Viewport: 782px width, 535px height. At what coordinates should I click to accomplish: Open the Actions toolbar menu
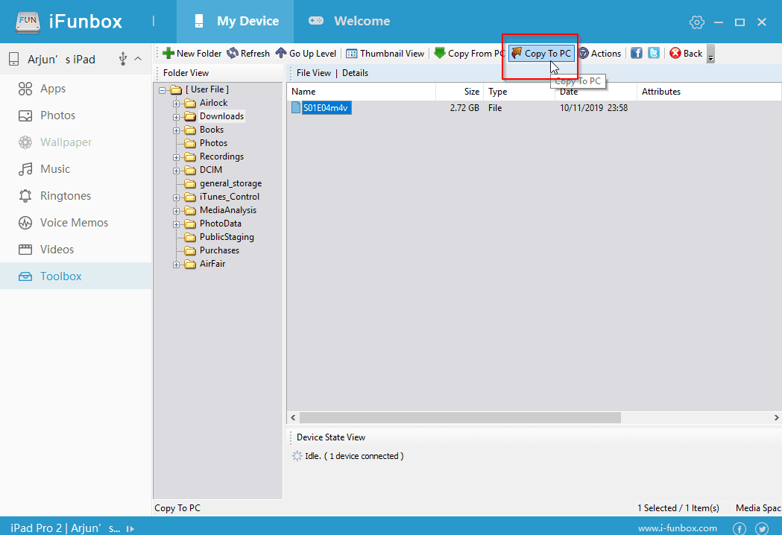pyautogui.click(x=600, y=54)
